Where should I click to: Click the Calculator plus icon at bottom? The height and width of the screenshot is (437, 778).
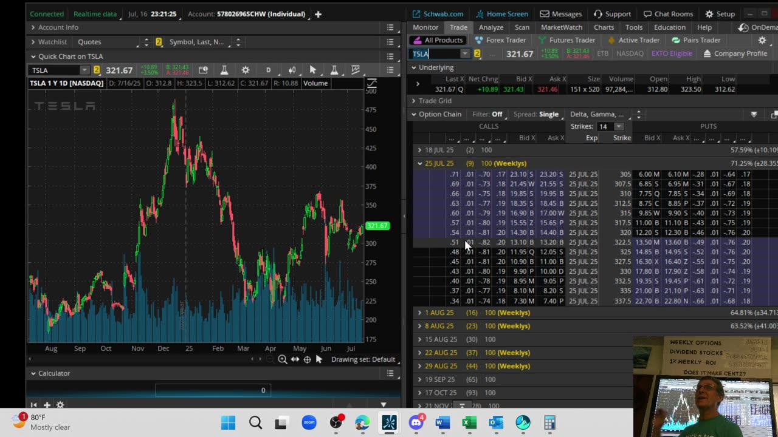coord(47,405)
